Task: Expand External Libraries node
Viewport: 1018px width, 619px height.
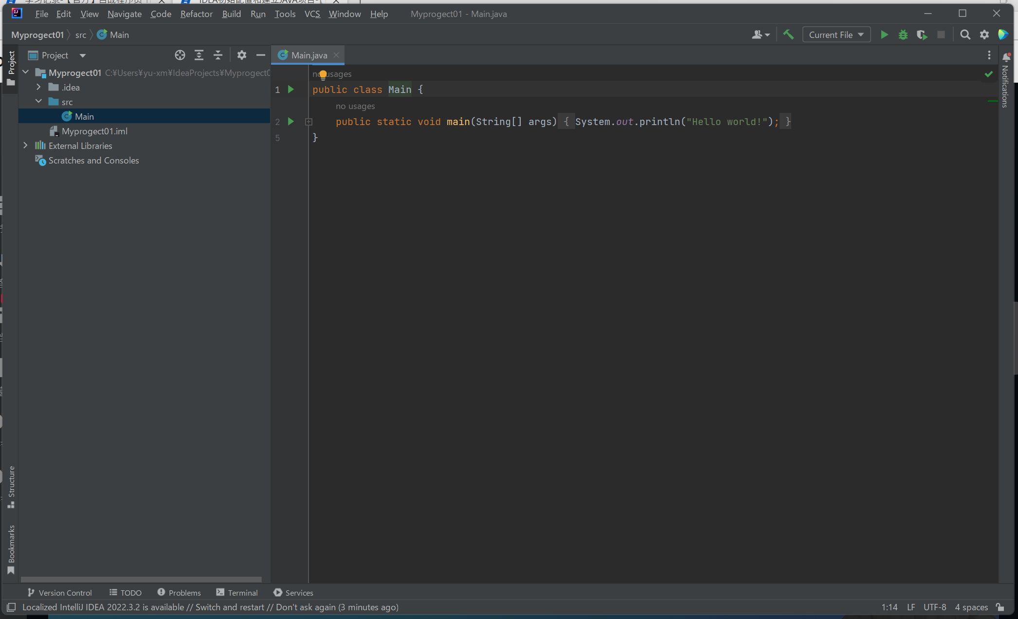Action: (25, 146)
